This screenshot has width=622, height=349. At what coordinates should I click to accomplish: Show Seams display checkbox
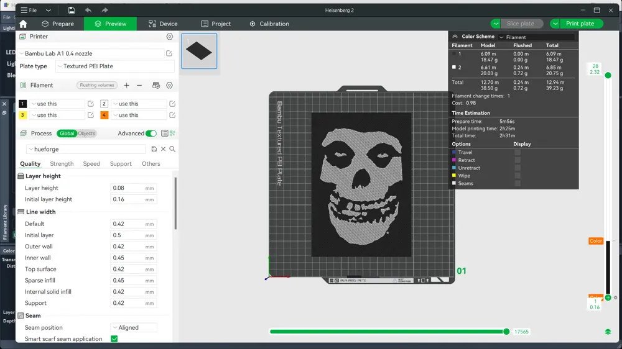pyautogui.click(x=518, y=183)
